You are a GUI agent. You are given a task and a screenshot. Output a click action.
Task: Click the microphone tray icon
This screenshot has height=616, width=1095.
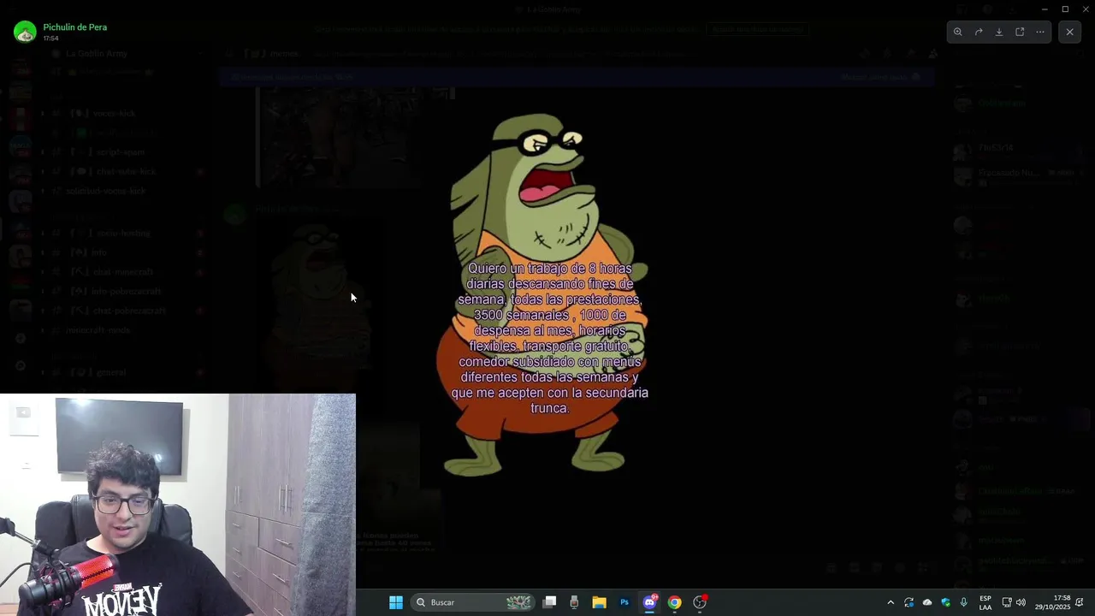964,602
